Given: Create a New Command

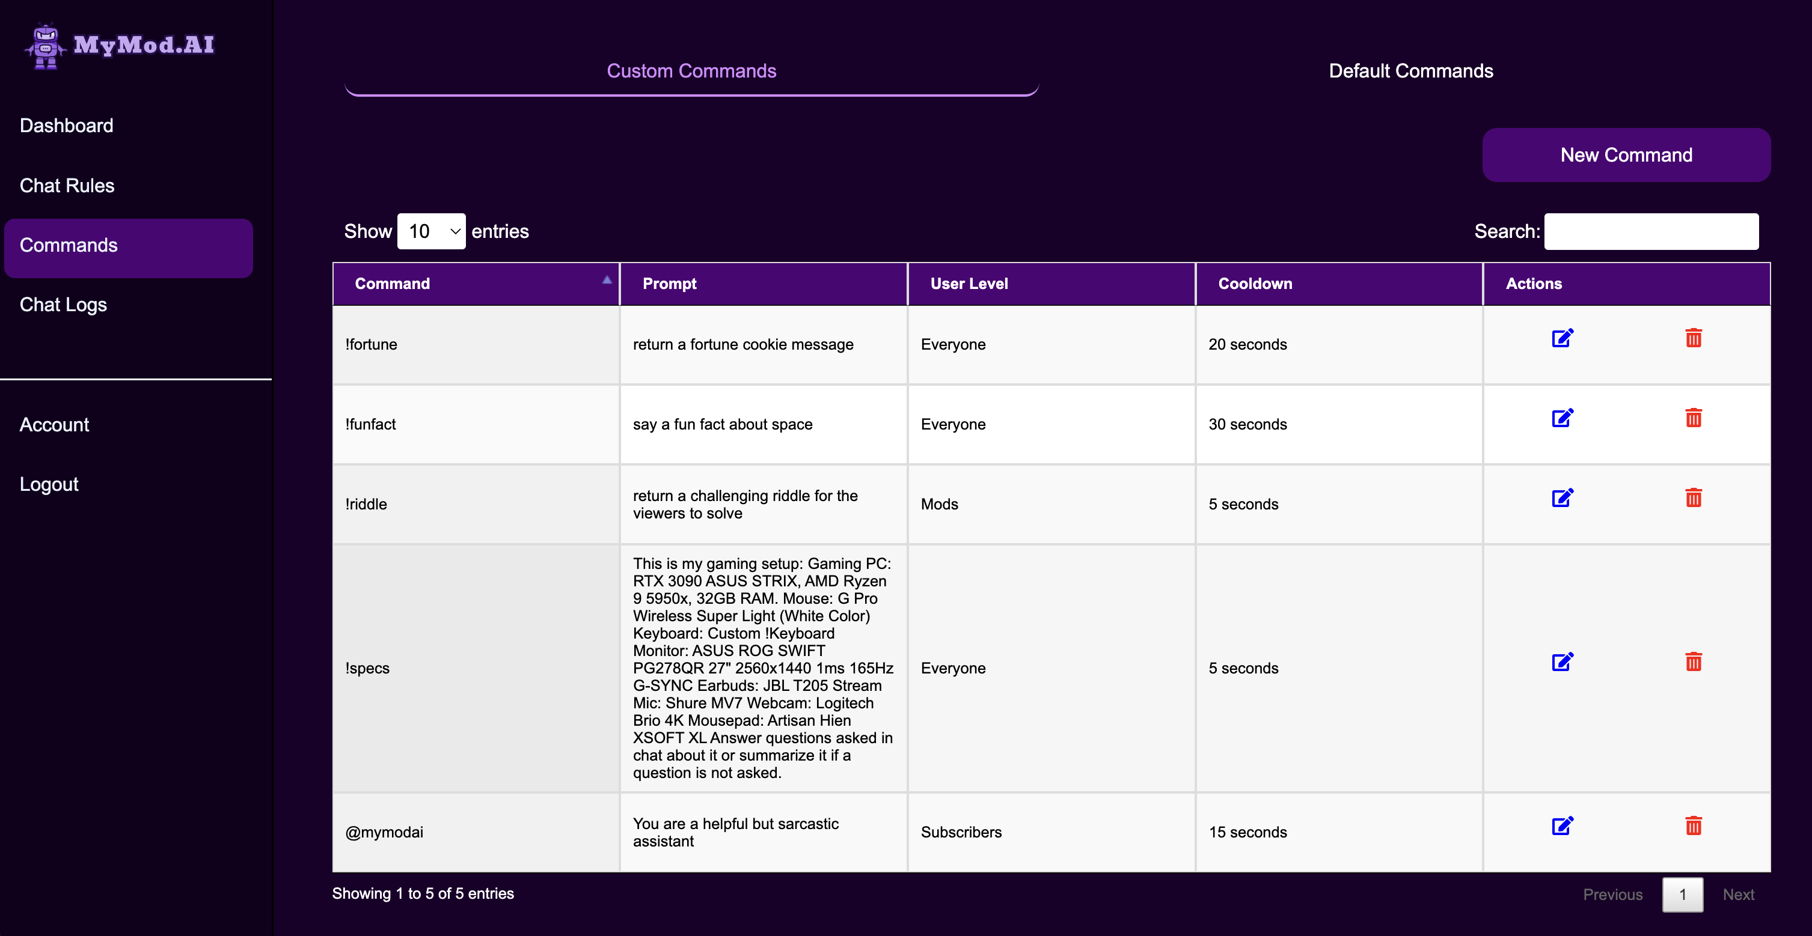Looking at the screenshot, I should [x=1626, y=154].
